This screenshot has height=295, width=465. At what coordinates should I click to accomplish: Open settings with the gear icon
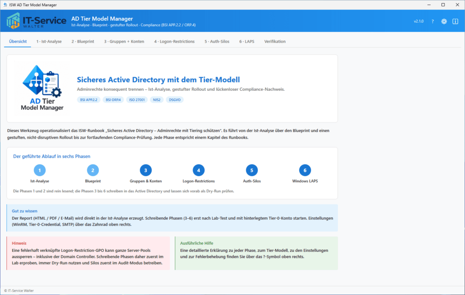pyautogui.click(x=444, y=21)
